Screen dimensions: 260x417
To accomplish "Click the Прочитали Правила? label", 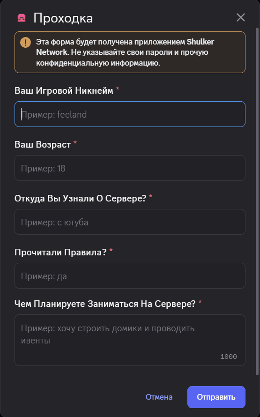I will pyautogui.click(x=60, y=252).
